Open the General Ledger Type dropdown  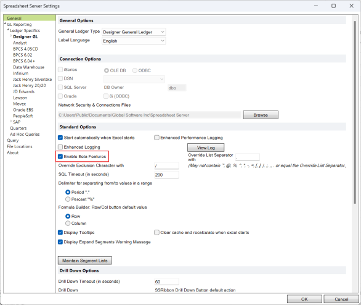134,32
